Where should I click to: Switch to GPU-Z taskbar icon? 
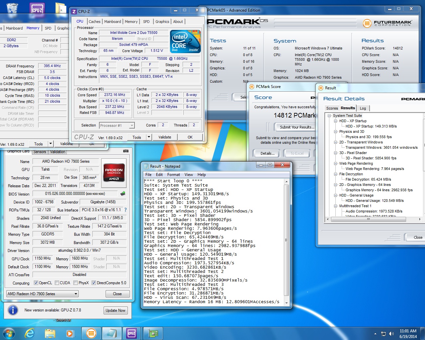[152, 333]
